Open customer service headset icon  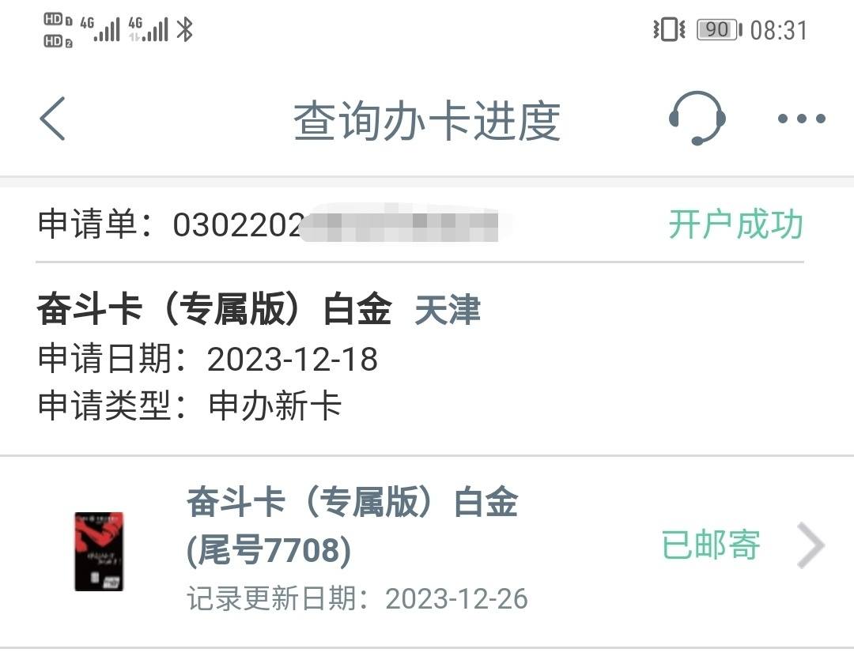click(x=697, y=119)
